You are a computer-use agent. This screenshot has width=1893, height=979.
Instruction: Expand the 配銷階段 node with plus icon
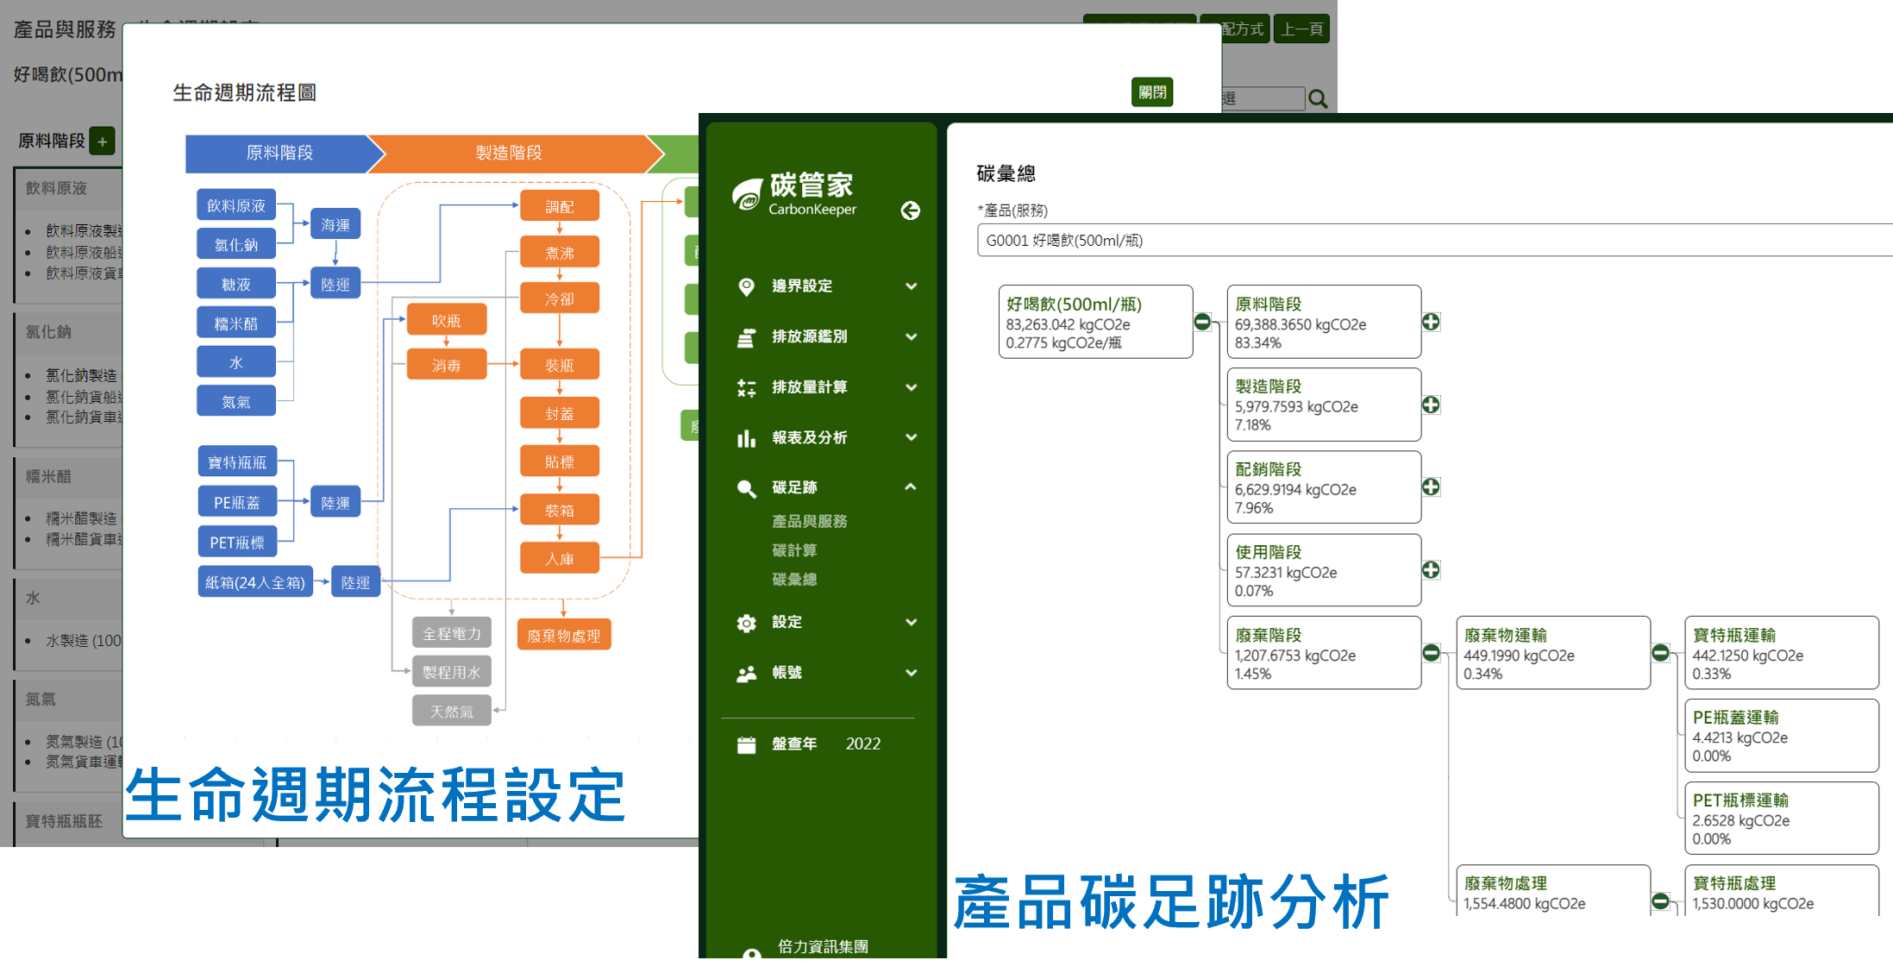point(1431,486)
